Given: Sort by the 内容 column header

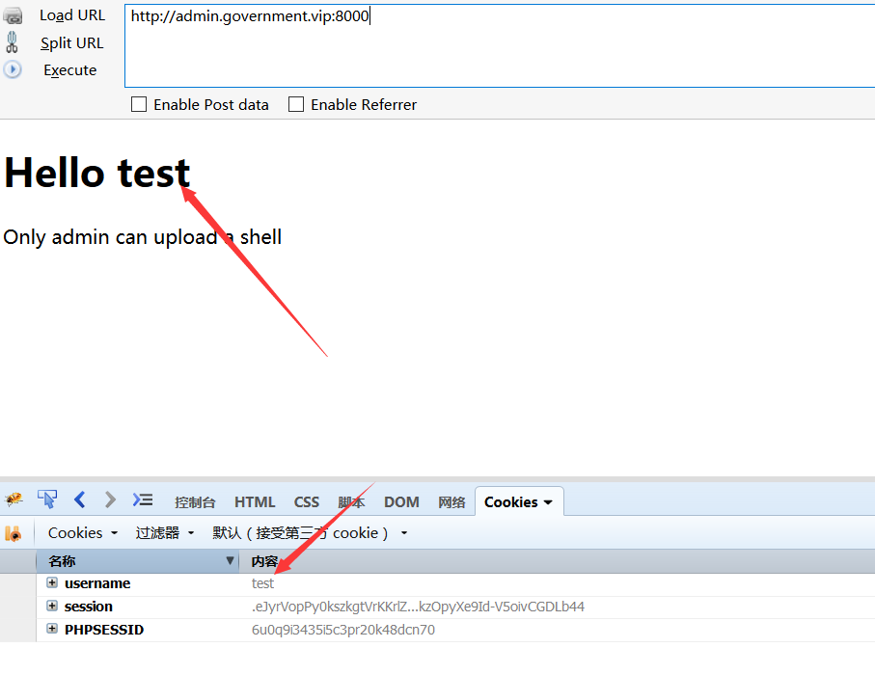Looking at the screenshot, I should (x=557, y=561).
